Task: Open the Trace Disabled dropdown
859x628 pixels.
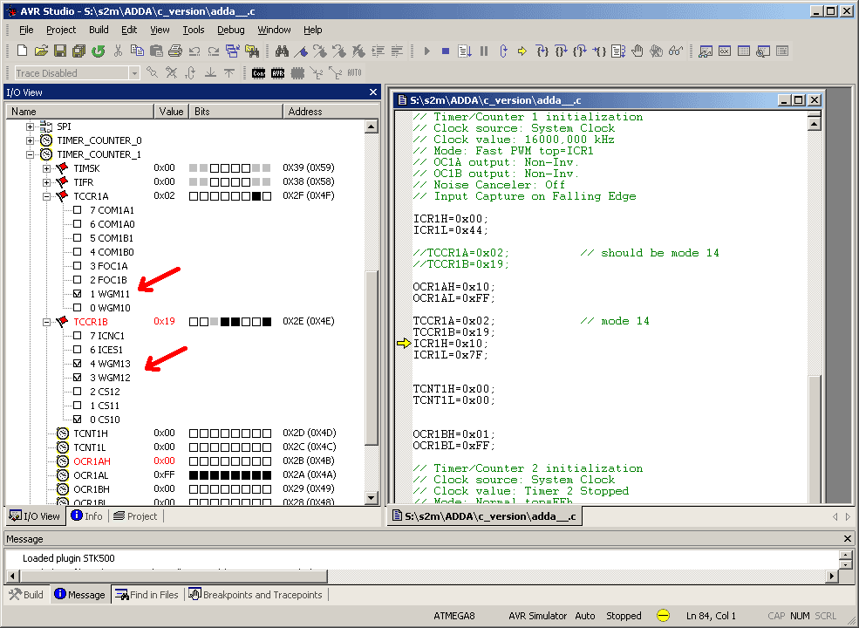Action: [133, 73]
